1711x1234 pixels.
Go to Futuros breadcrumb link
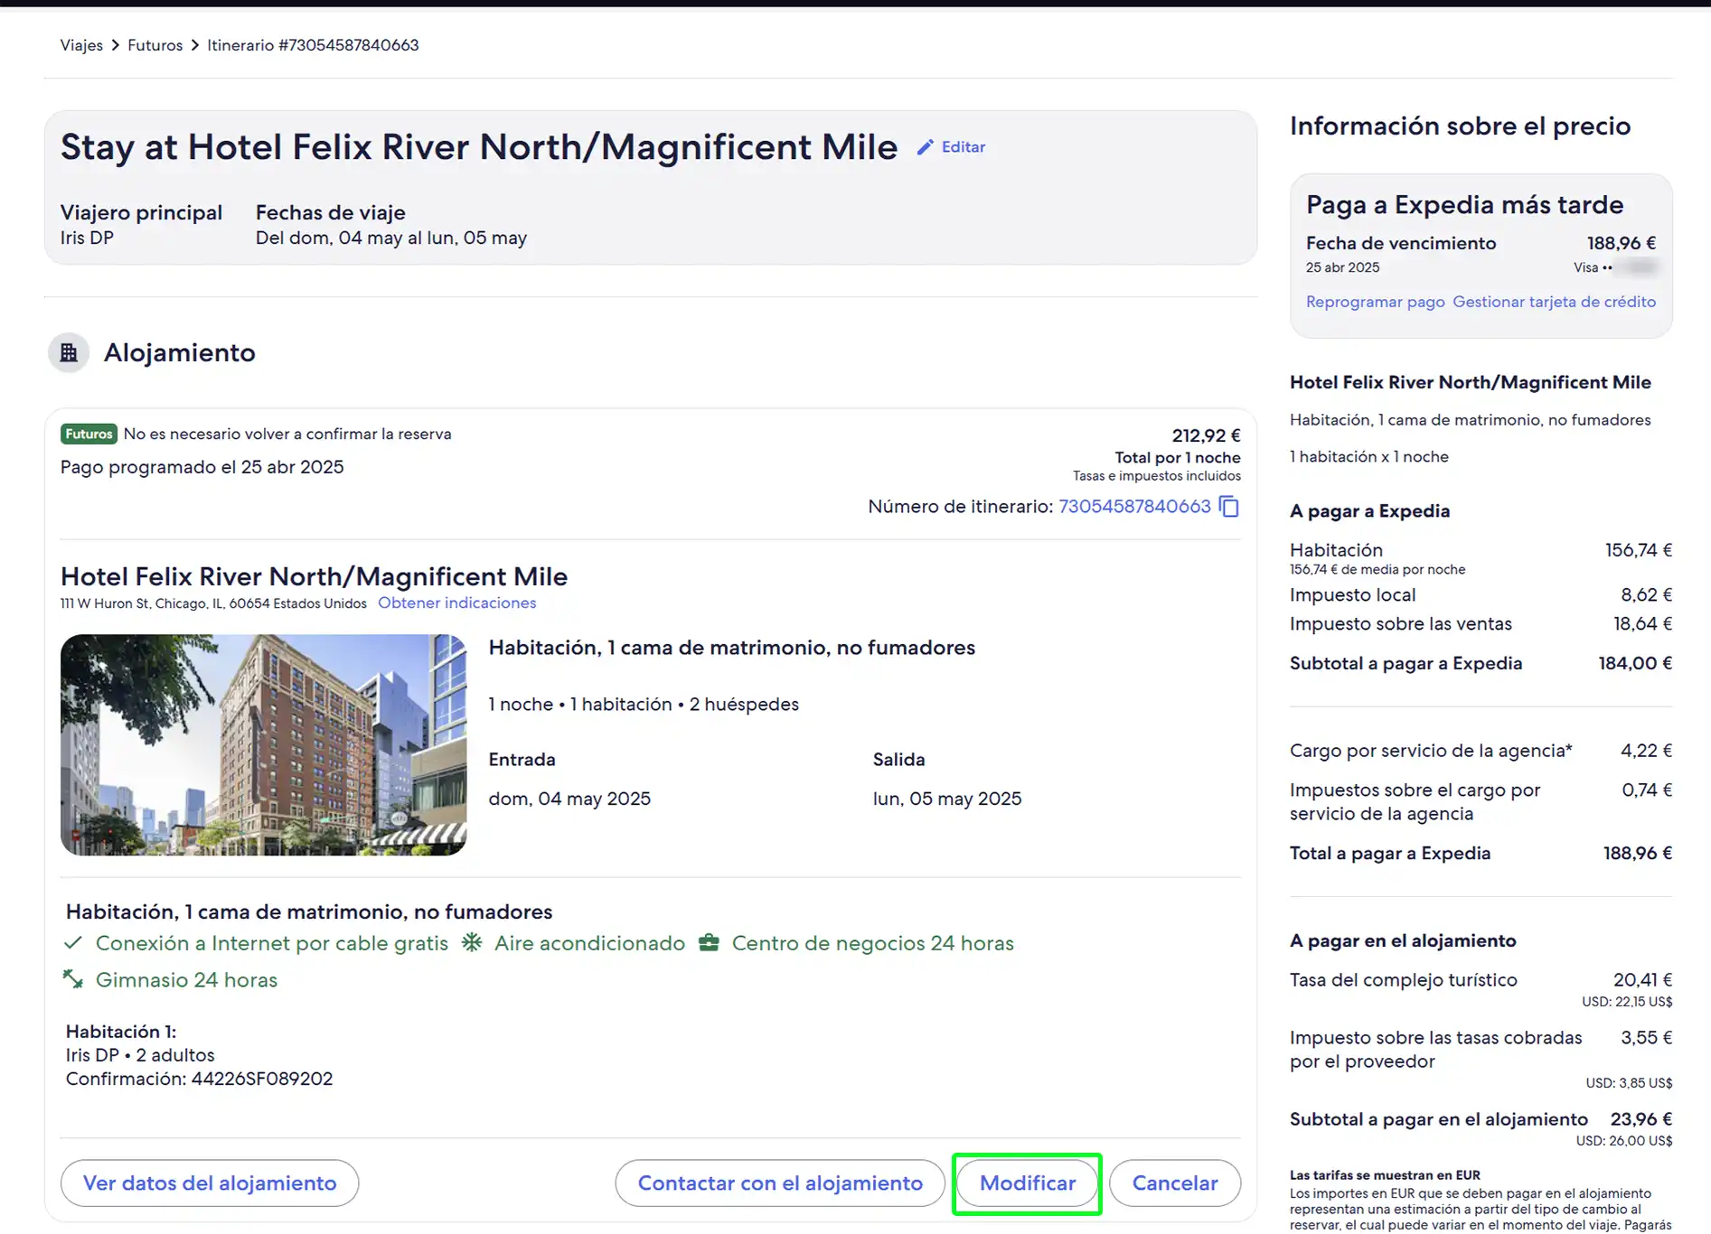click(x=155, y=45)
